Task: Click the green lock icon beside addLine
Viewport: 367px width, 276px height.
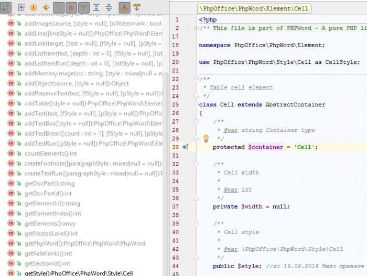Action: (19, 34)
